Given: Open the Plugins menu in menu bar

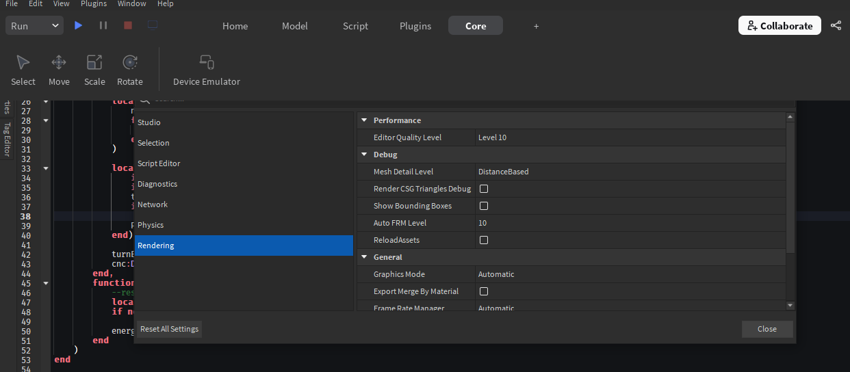Looking at the screenshot, I should 94,4.
